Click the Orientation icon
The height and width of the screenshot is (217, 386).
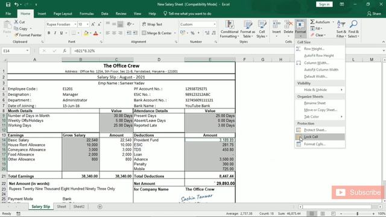tap(129, 24)
